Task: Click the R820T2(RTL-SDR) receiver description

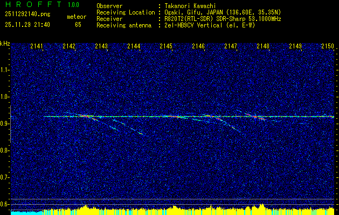Action: pos(223,19)
